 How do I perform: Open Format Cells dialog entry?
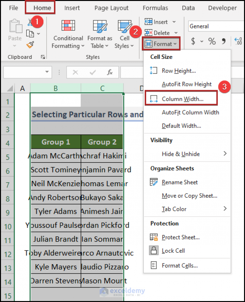(180, 266)
